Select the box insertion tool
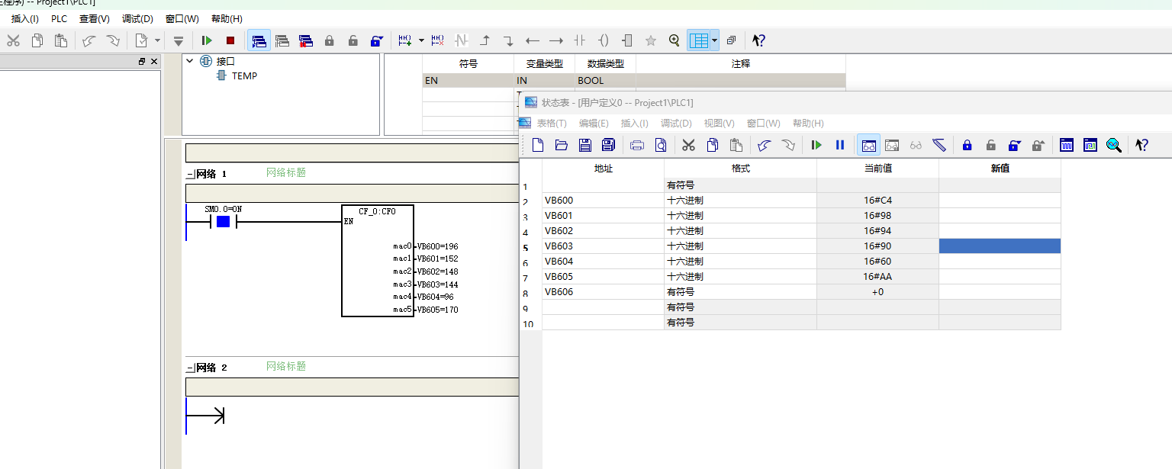 (x=627, y=40)
